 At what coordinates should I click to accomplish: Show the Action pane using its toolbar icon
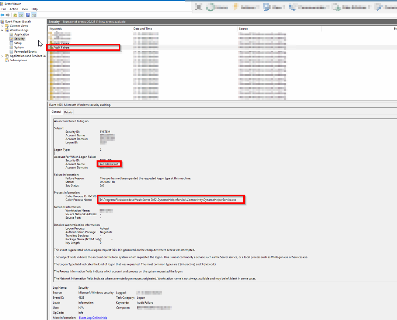(34, 15)
